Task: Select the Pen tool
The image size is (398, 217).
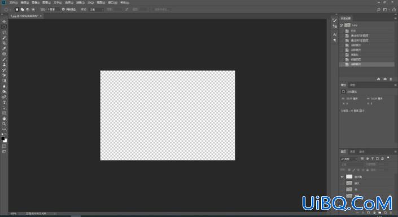Action: [4, 97]
